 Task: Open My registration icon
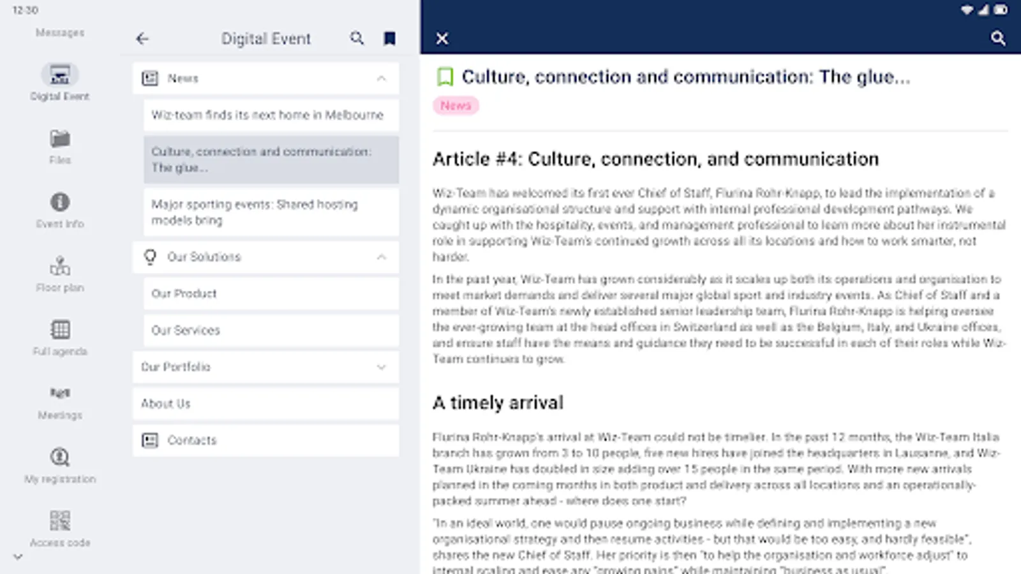(60, 457)
